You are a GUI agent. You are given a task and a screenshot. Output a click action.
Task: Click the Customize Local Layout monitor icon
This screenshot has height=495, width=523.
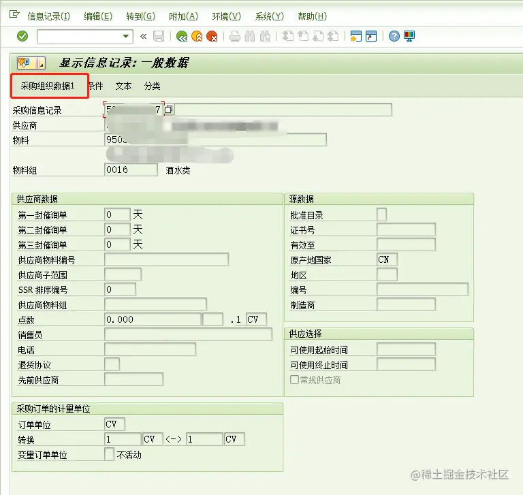(409, 36)
